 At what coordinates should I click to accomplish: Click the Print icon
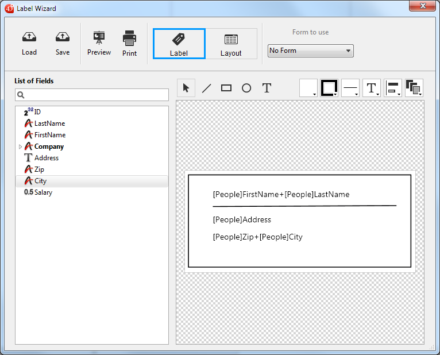[x=129, y=38]
